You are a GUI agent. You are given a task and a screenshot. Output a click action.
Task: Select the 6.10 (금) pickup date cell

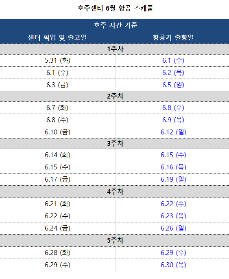click(x=57, y=132)
